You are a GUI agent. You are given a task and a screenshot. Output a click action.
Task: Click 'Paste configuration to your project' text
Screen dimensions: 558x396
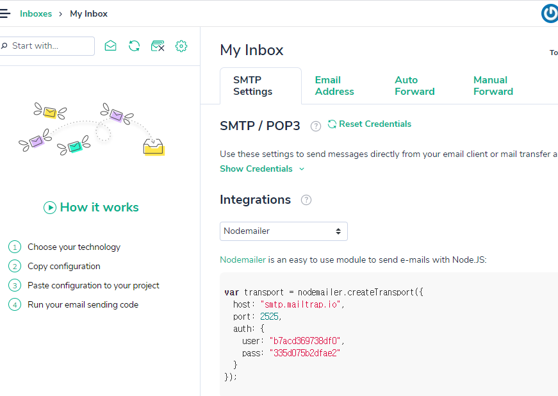pos(94,285)
